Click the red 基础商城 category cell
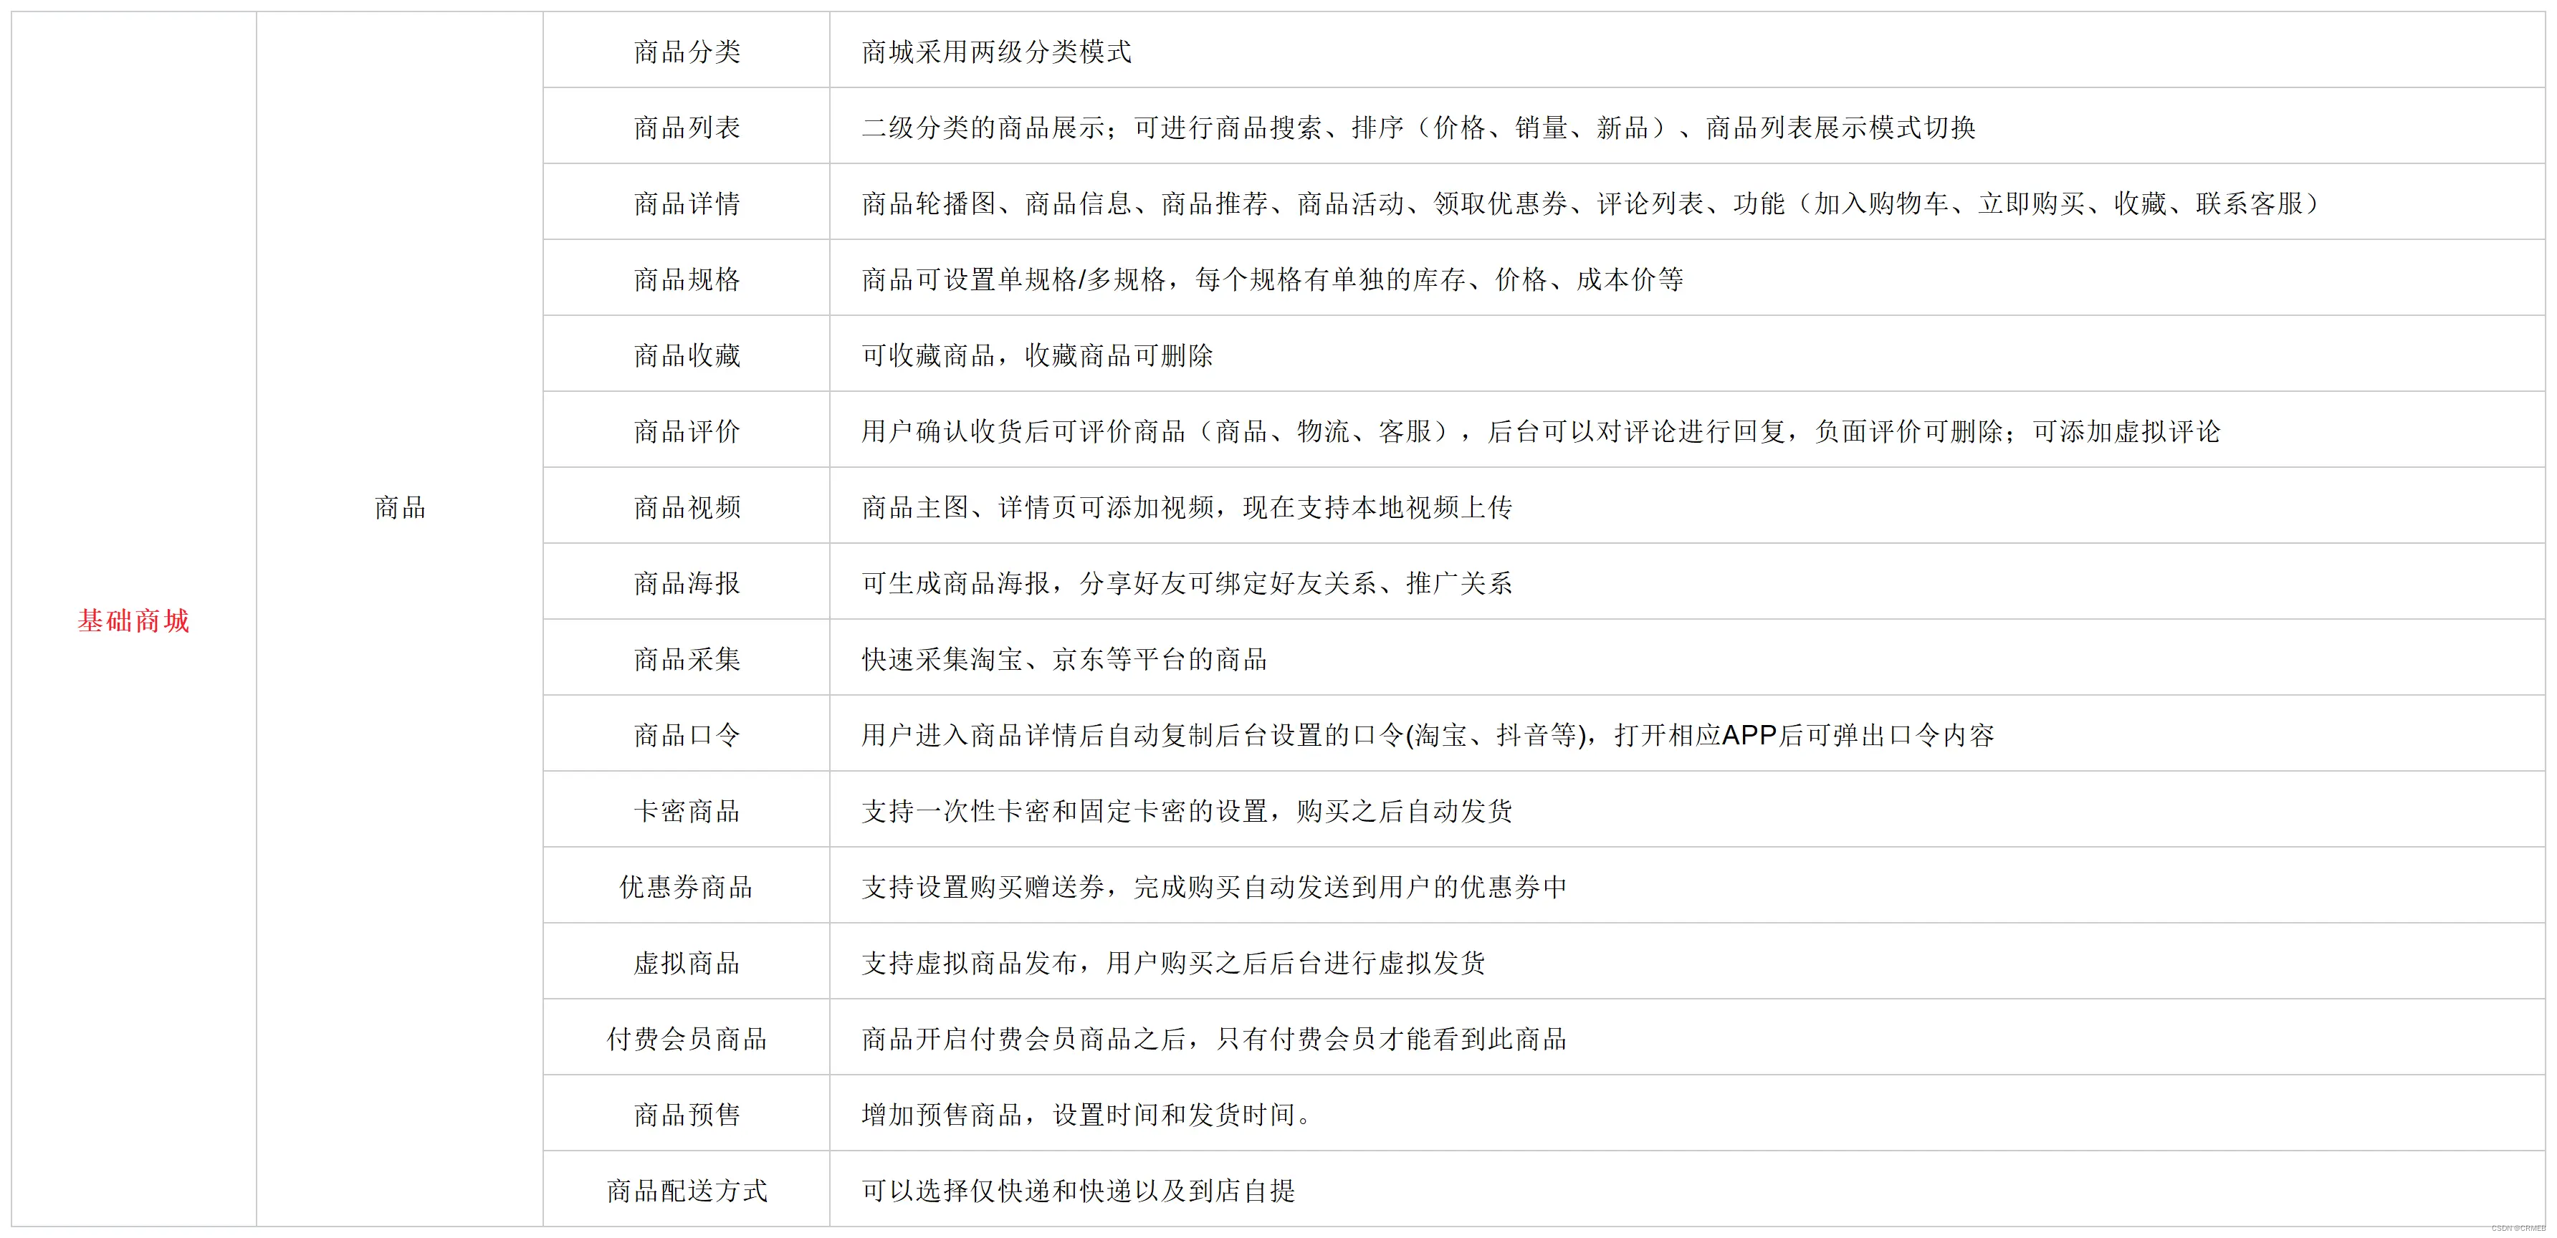This screenshot has height=1238, width=2557. pos(133,621)
